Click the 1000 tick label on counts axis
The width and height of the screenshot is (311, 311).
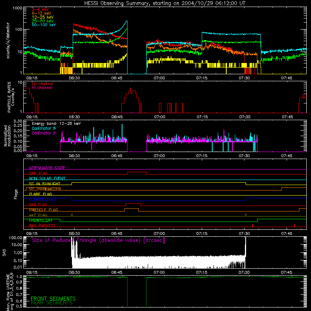17,8
